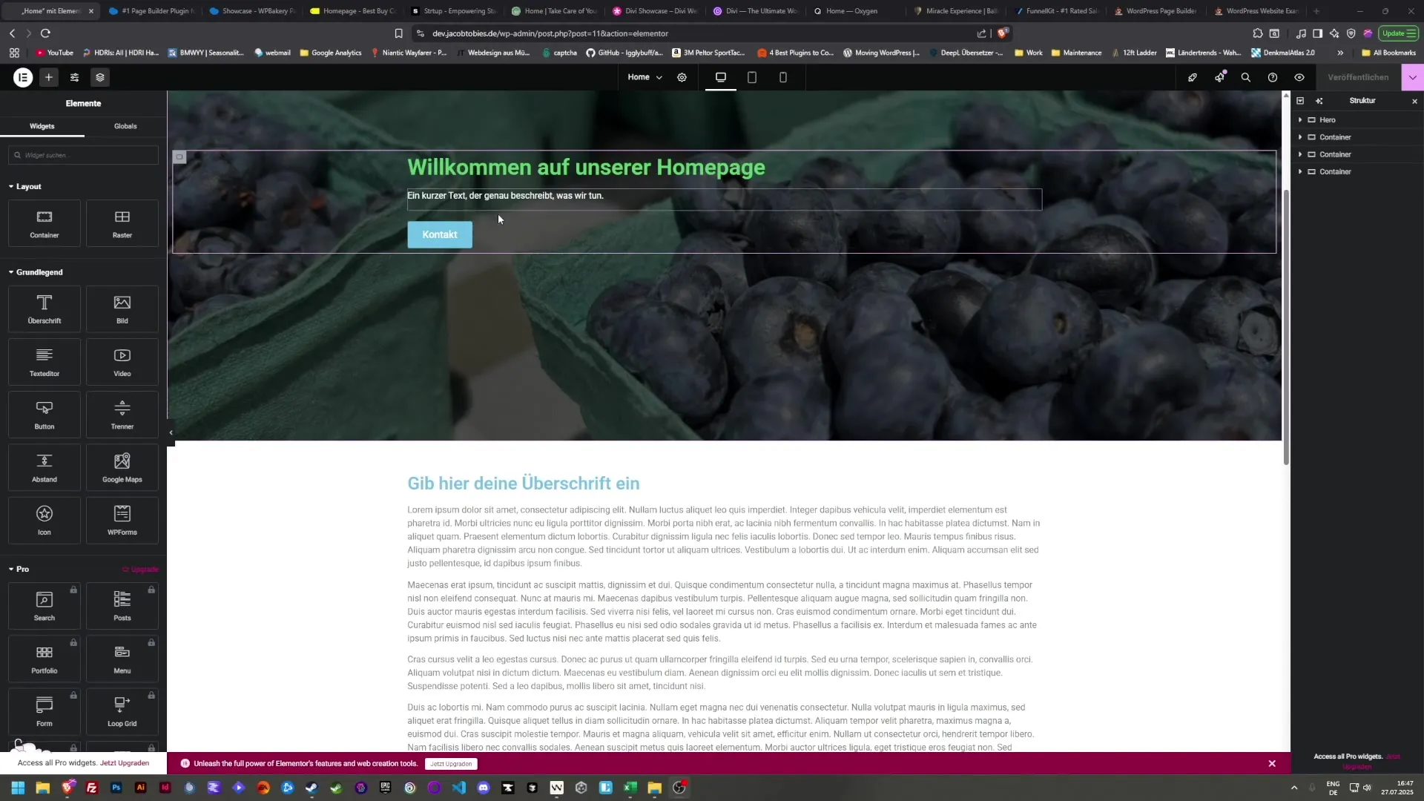Click the Kontakt button on the page
1424x801 pixels.
pos(439,234)
